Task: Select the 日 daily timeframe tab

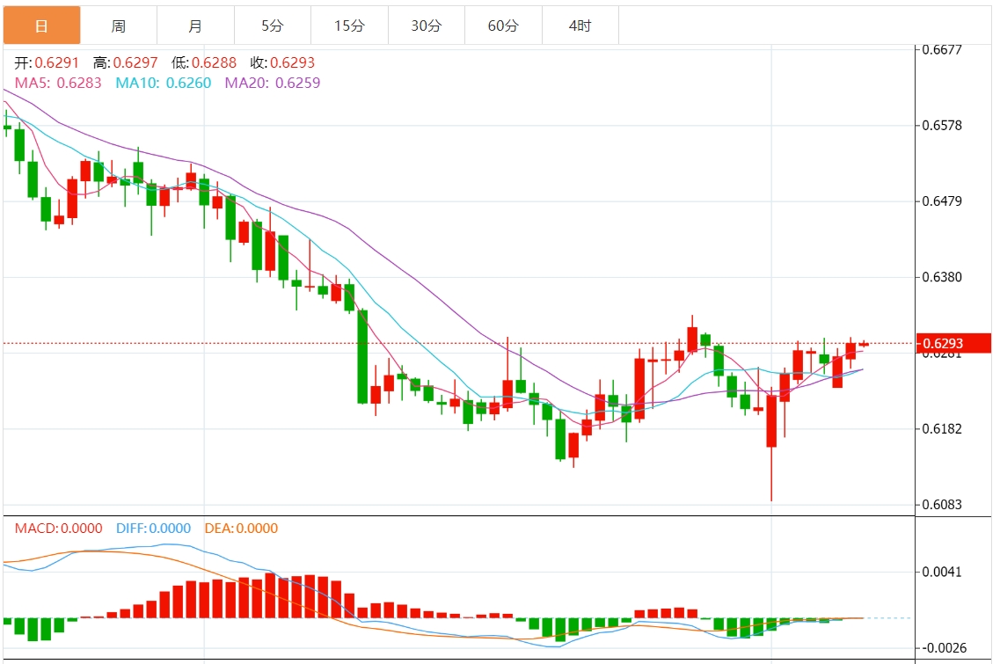Action: [42, 26]
